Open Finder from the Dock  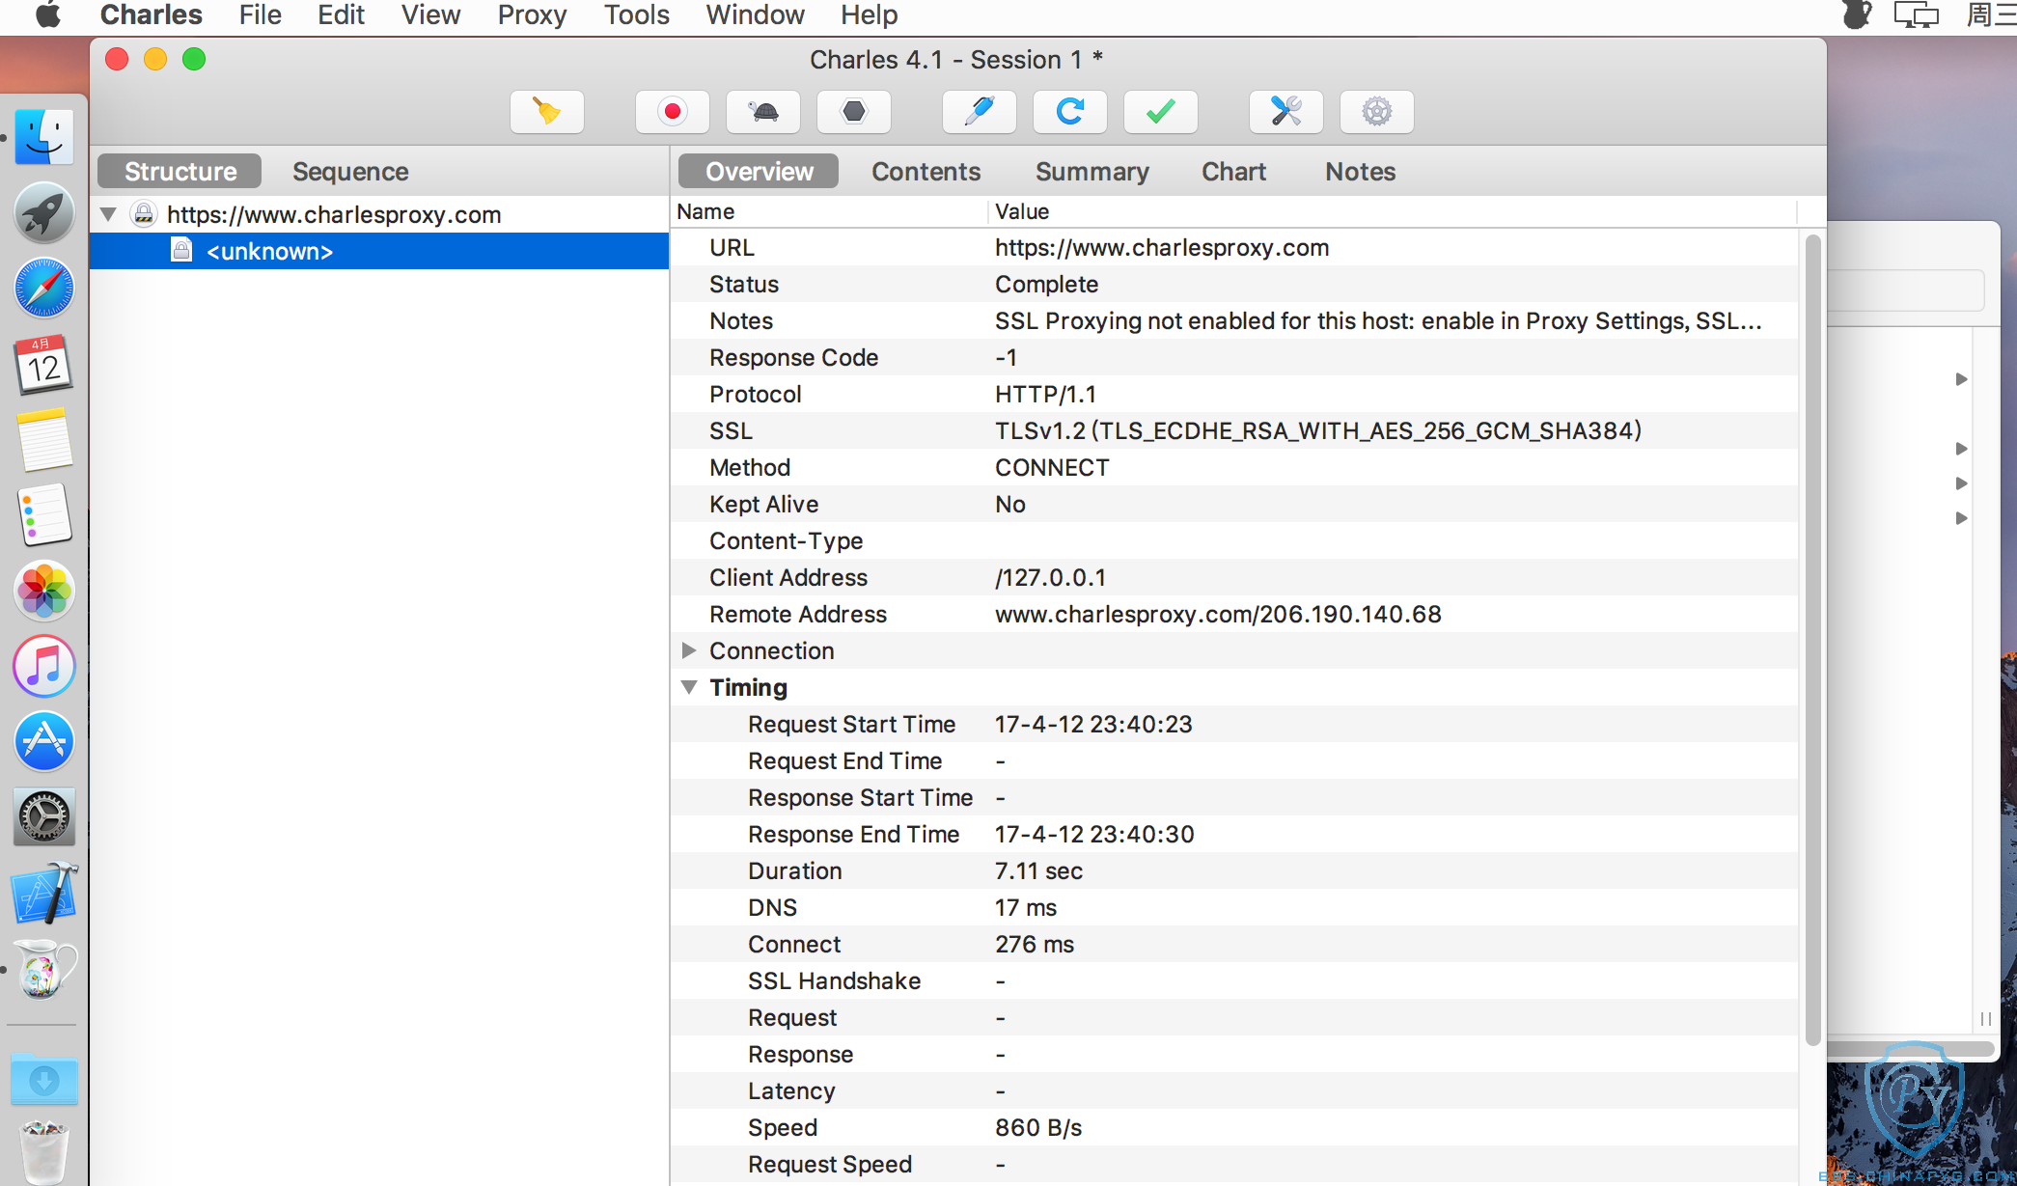click(x=43, y=137)
